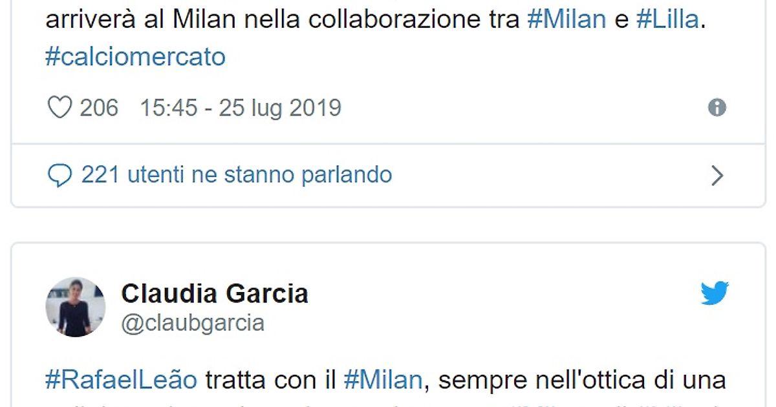
Task: Open the tweet timestamp 15:45 - 25 lug 2019
Action: [241, 108]
